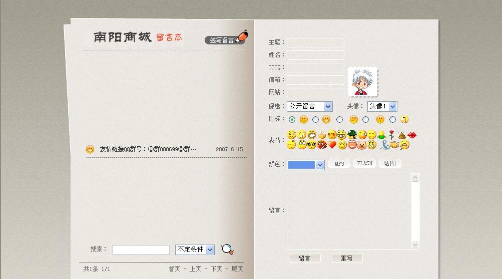Image resolution: width=502 pixels, height=279 pixels.
Task: Open the 友情链接QQ群号 message entry
Action: click(148, 149)
